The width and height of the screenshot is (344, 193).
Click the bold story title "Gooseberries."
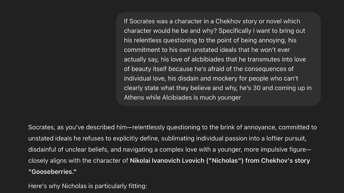point(52,172)
